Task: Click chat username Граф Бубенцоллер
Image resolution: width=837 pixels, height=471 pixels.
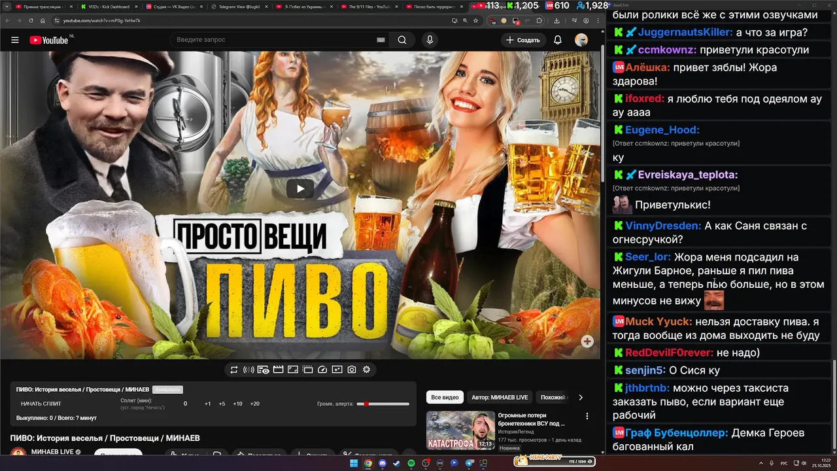Action: (676, 432)
